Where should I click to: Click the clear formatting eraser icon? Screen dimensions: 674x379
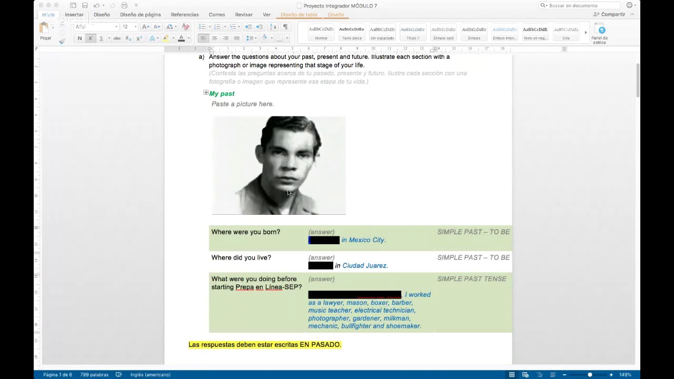[x=185, y=26]
